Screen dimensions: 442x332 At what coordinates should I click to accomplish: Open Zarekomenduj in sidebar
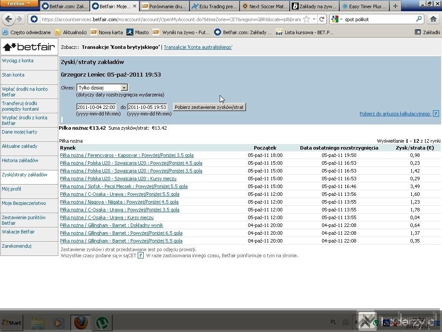(17, 246)
